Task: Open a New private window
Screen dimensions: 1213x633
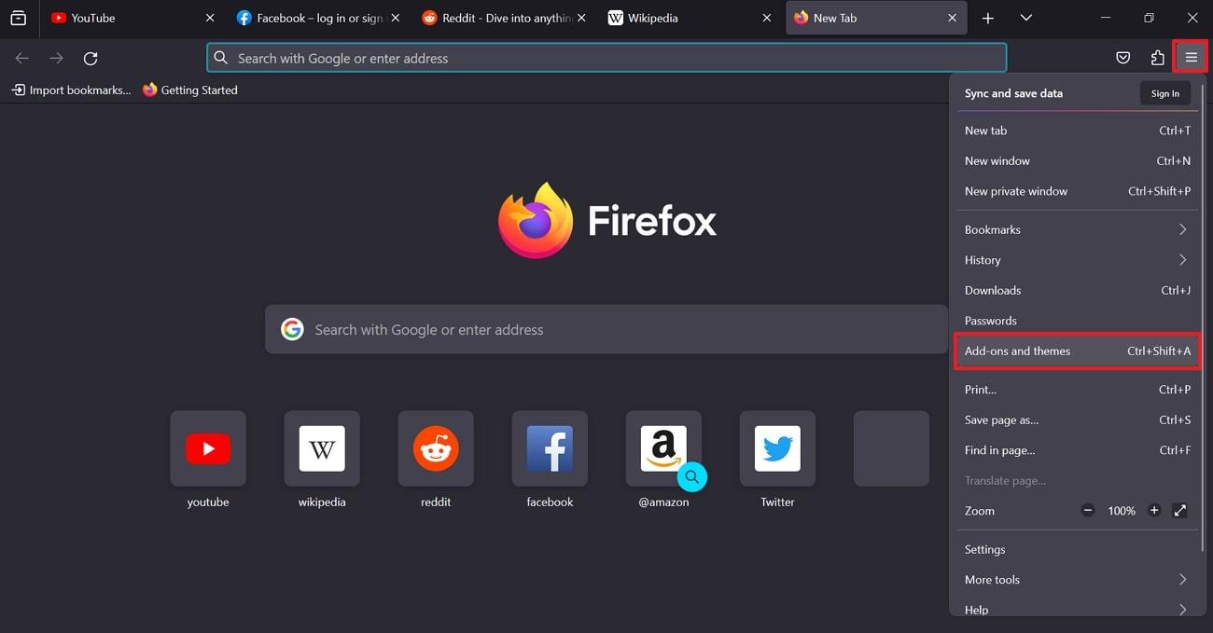Action: [x=1077, y=191]
